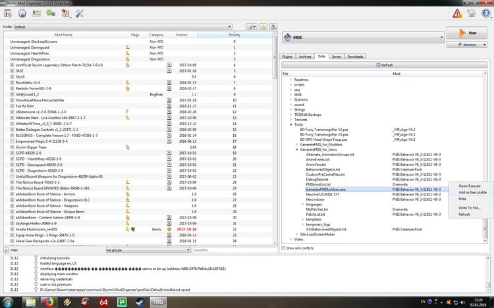Viewport: 494px width, 308px height.
Task: Click the Refresh button in Data tab
Action: tap(385, 65)
